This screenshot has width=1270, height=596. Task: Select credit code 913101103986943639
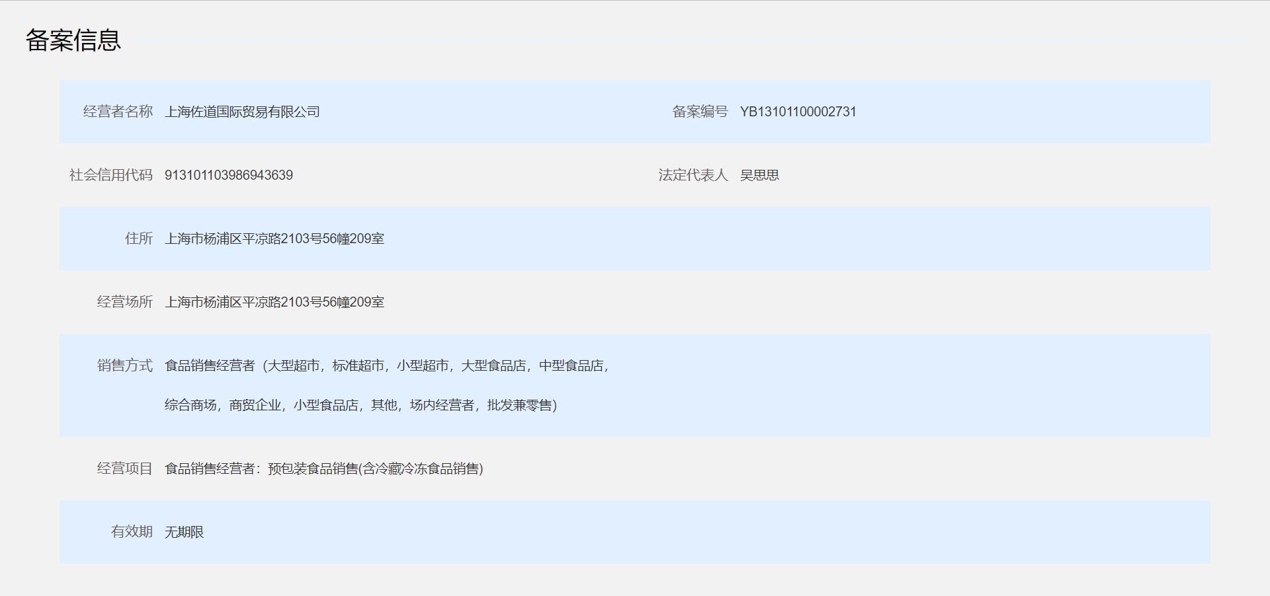[x=229, y=175]
